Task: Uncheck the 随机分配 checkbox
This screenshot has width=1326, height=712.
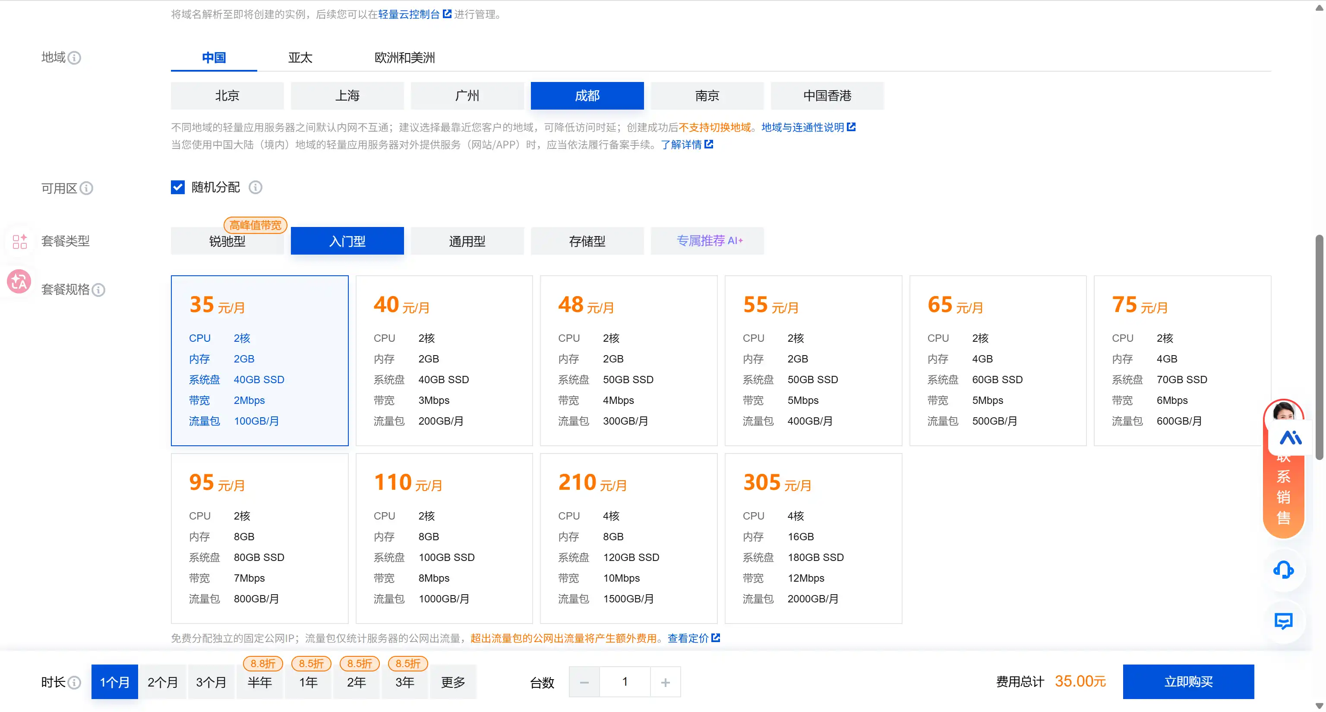Action: pyautogui.click(x=177, y=187)
